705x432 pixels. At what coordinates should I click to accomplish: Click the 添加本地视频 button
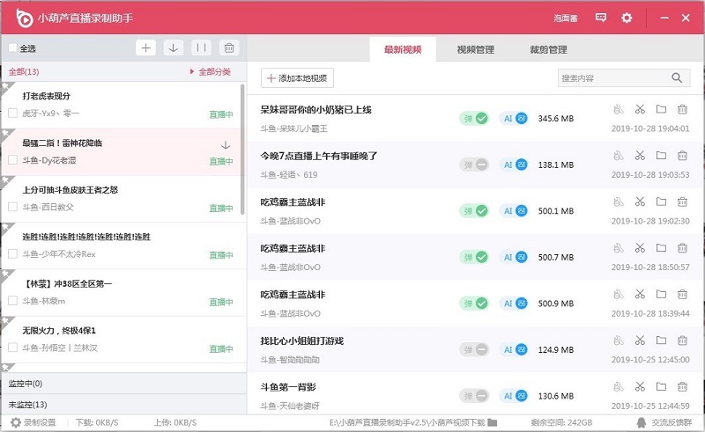point(298,79)
